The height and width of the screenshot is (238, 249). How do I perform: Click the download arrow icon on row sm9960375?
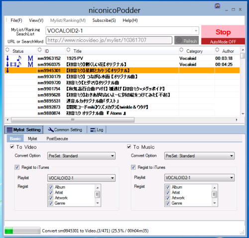(x=7, y=64)
